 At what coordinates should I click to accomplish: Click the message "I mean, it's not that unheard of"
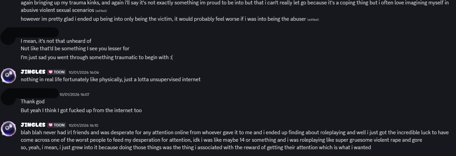pos(56,41)
